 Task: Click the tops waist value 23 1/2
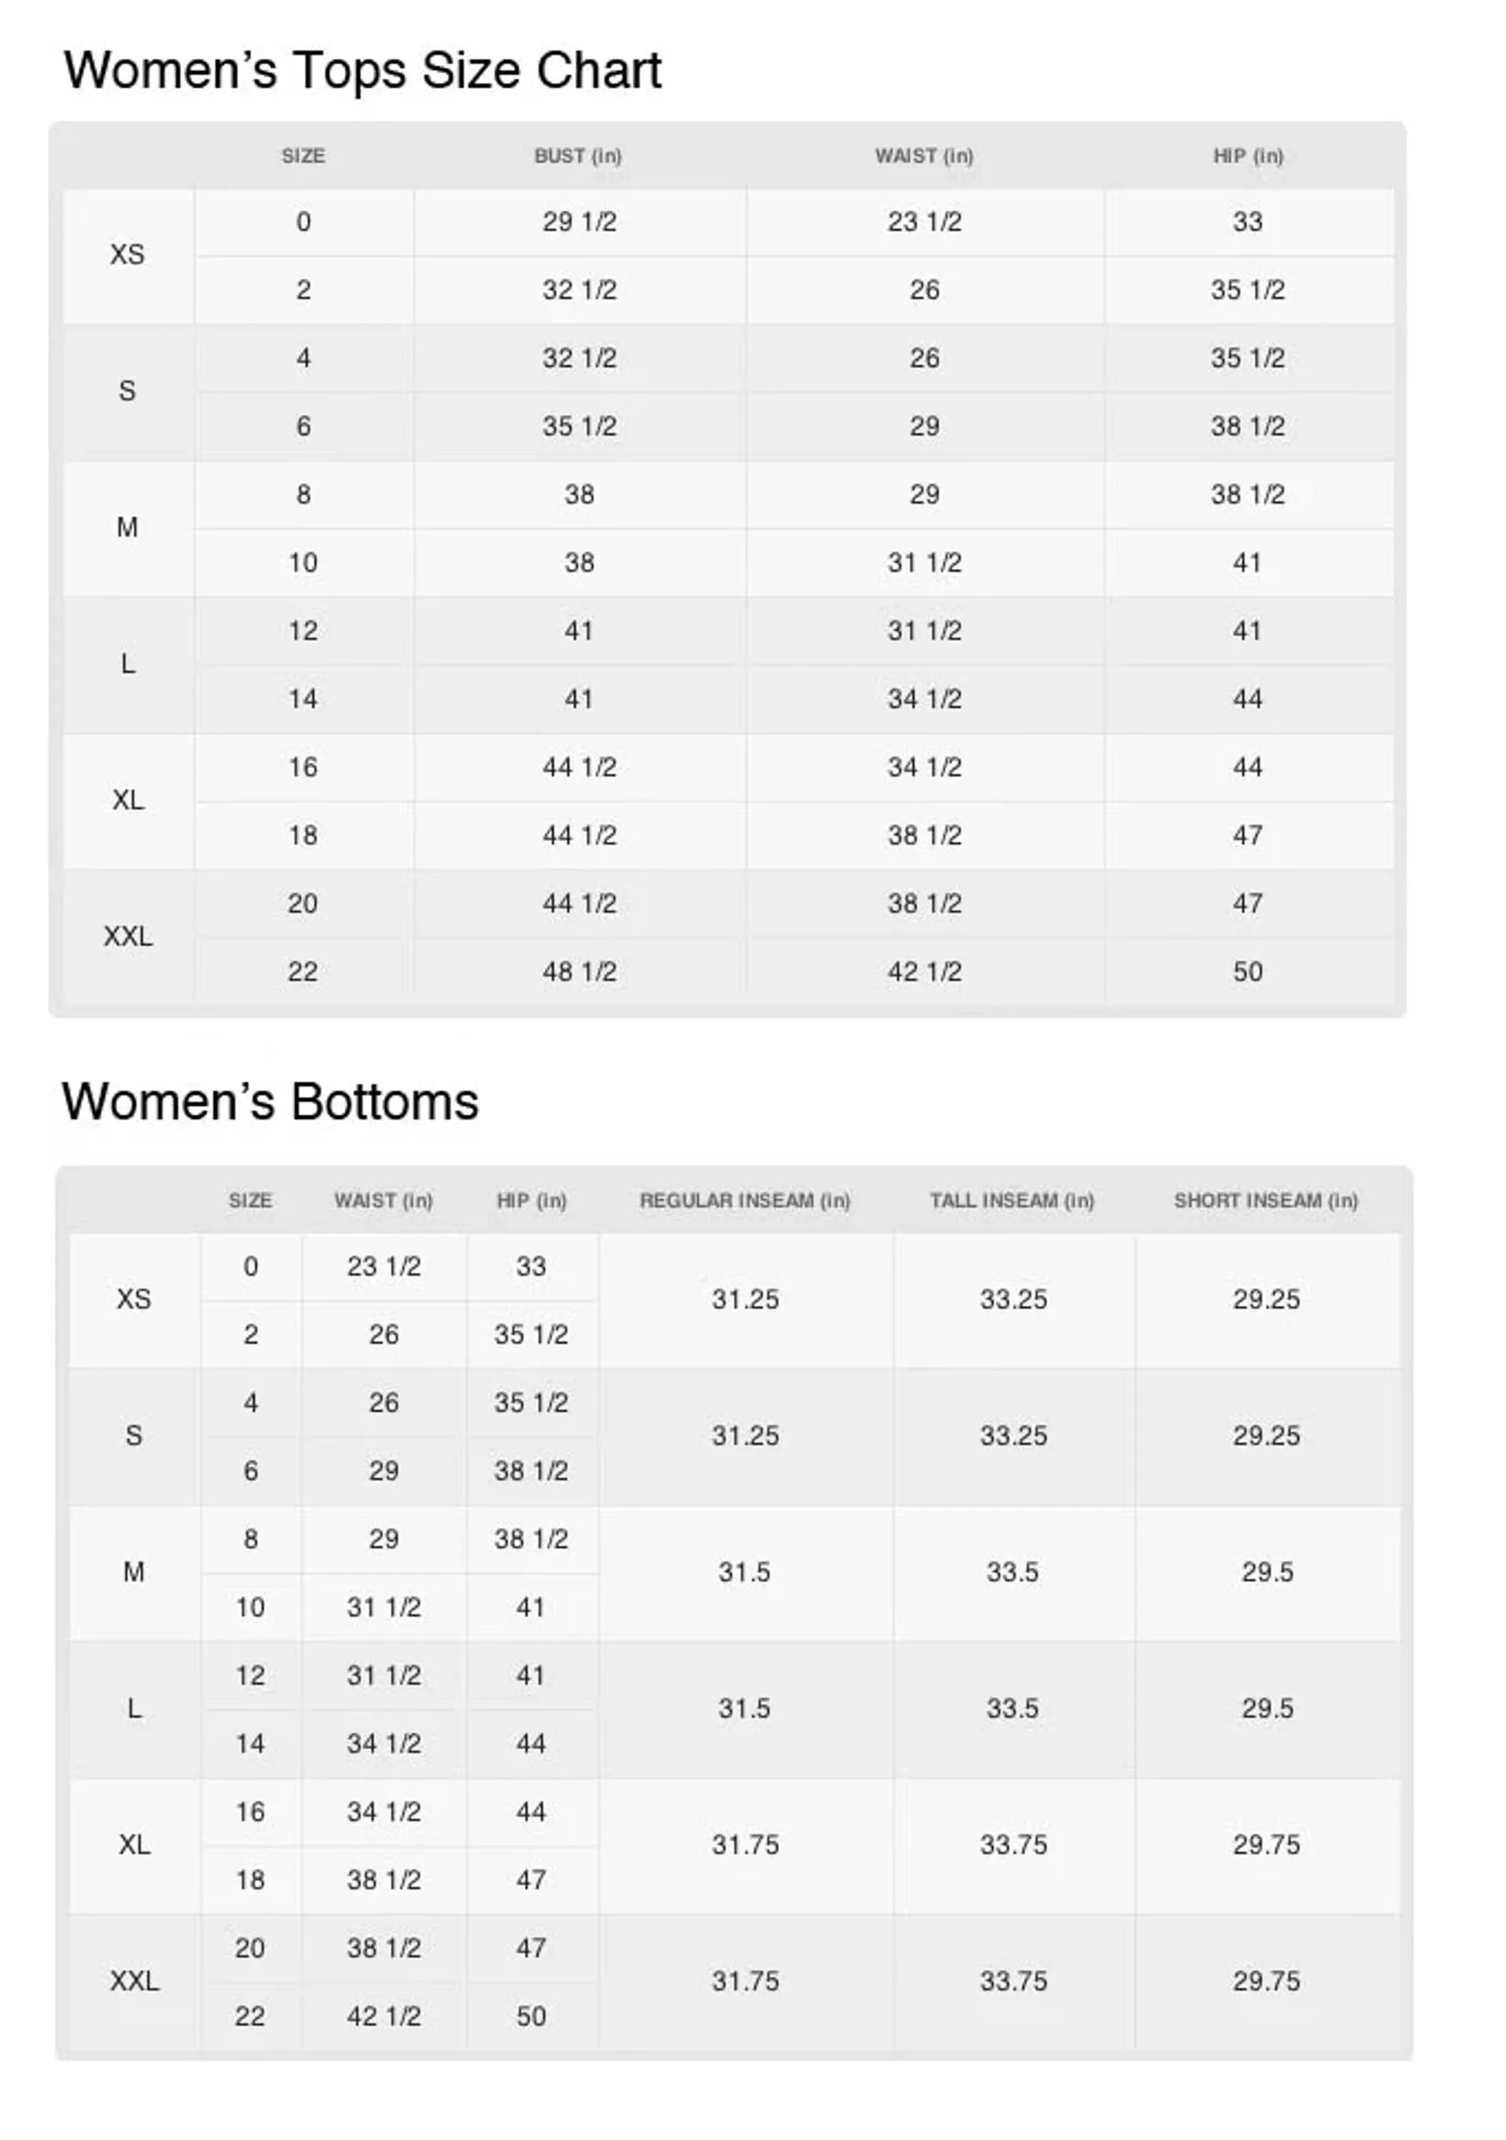coord(924,222)
